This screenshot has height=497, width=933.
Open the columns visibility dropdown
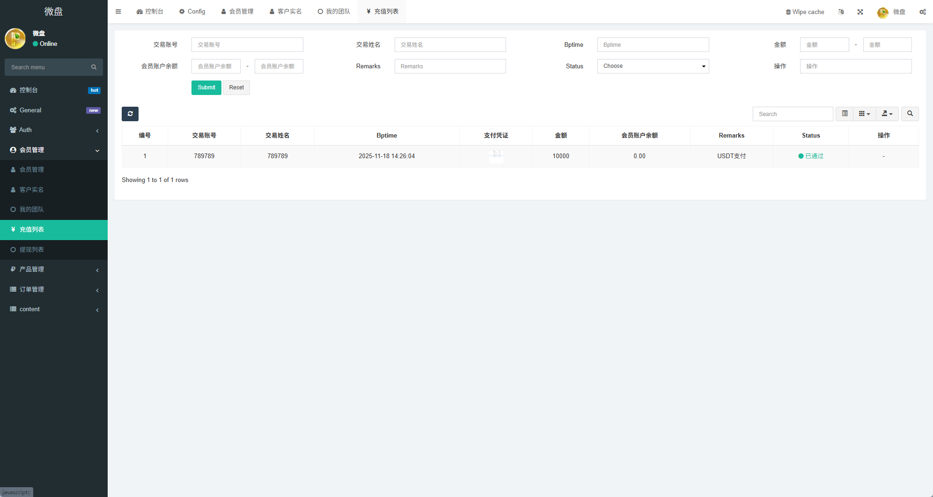tap(864, 114)
